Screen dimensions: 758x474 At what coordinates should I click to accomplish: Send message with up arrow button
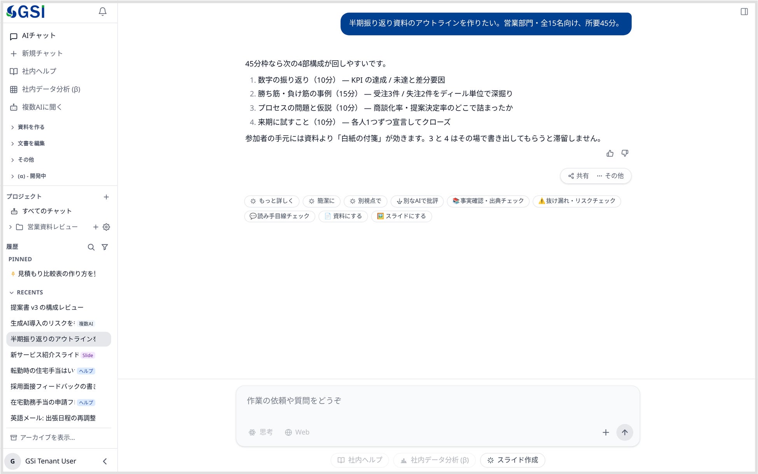625,432
